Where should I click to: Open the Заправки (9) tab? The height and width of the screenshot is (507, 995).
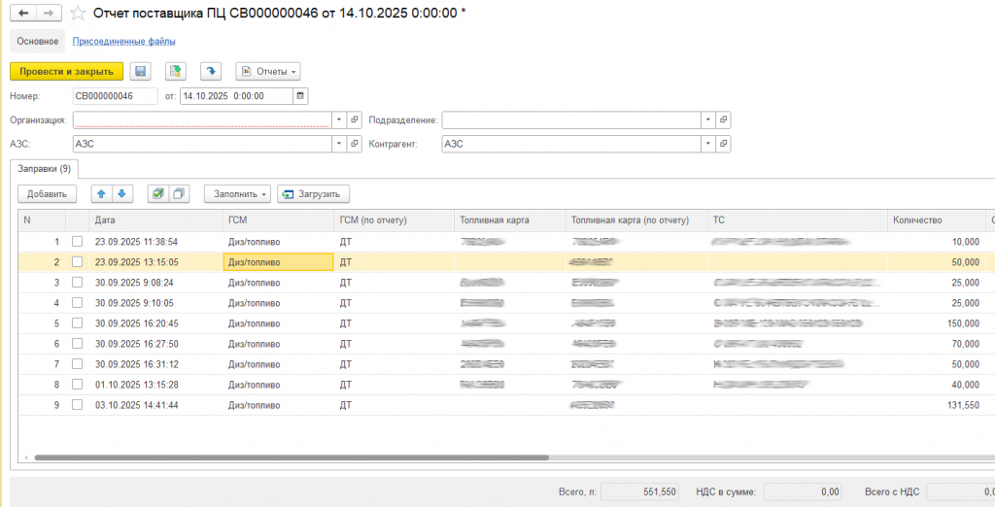[x=45, y=169]
